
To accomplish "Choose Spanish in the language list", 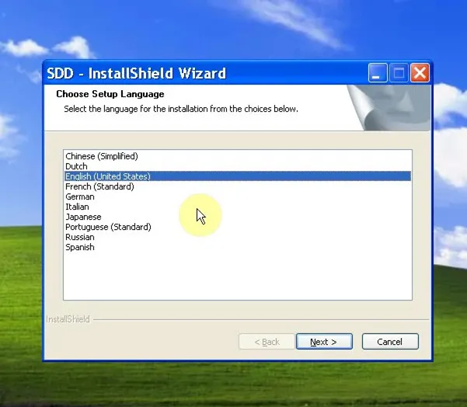I will [x=79, y=247].
